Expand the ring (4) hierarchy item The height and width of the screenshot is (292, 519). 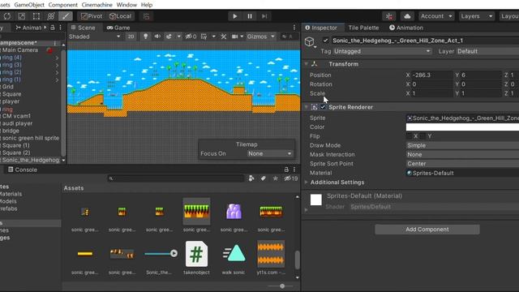click(57, 58)
